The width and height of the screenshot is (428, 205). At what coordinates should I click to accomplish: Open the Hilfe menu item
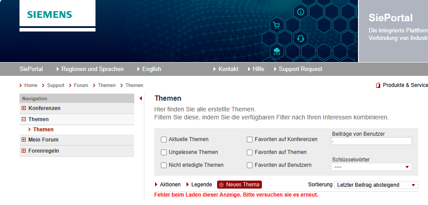pyautogui.click(x=256, y=69)
